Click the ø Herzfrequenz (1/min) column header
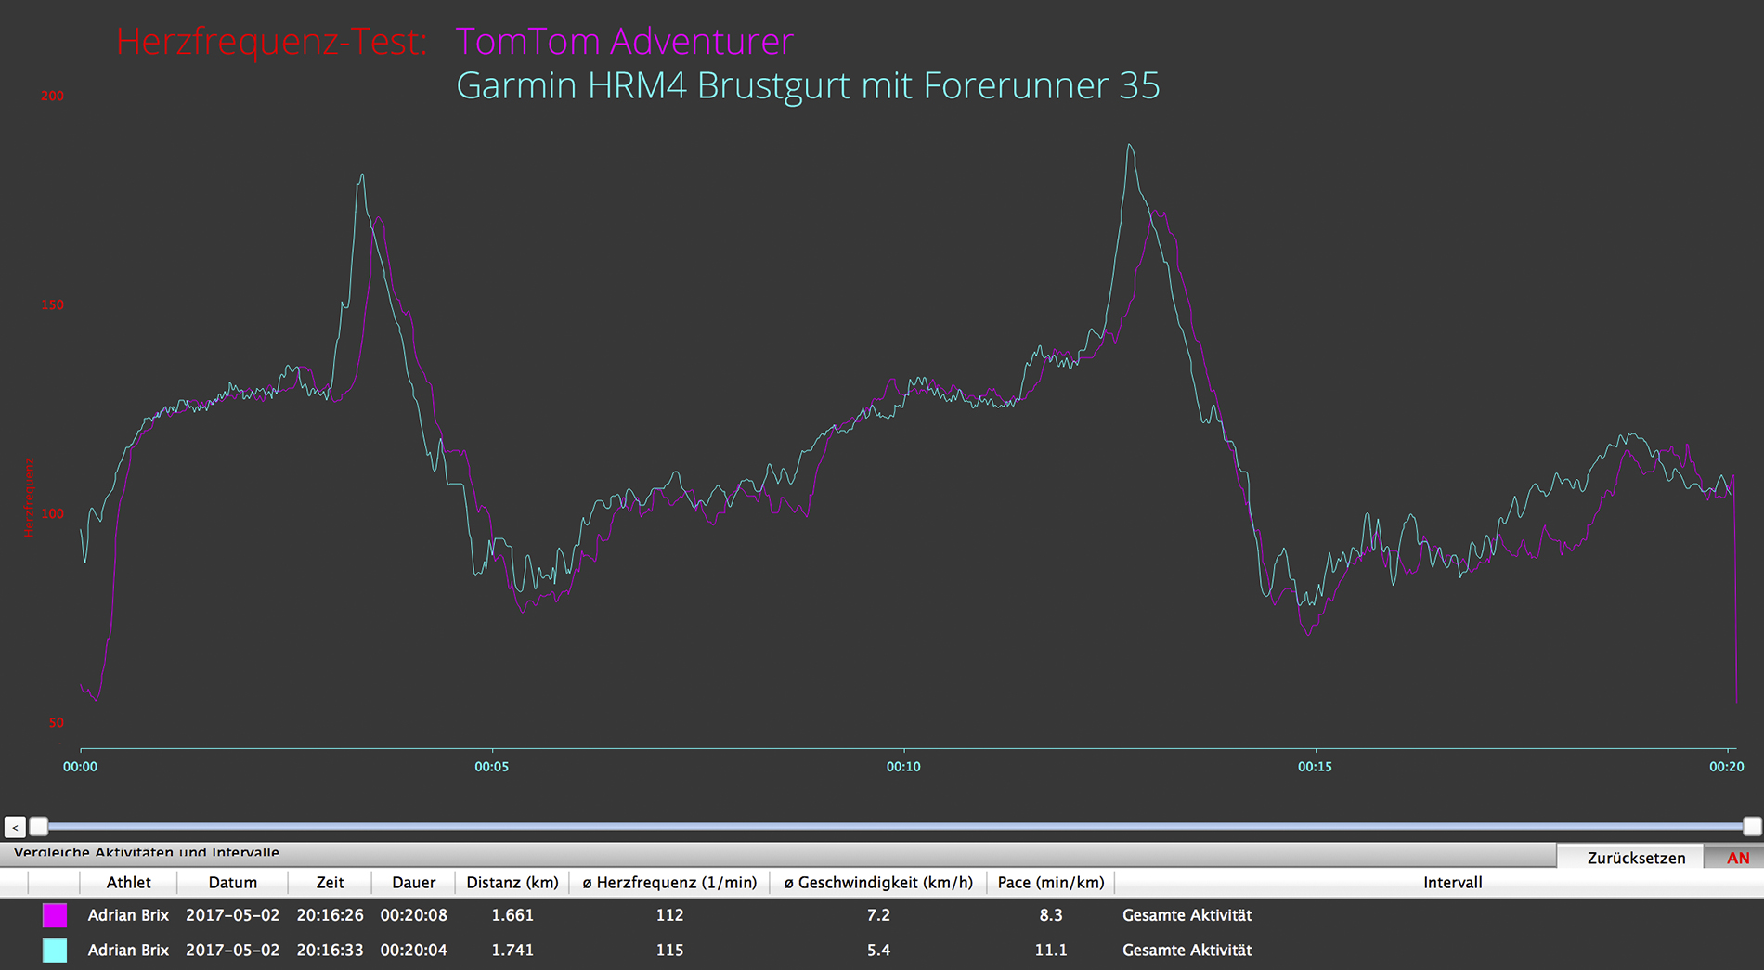Image resolution: width=1764 pixels, height=970 pixels. point(669,883)
